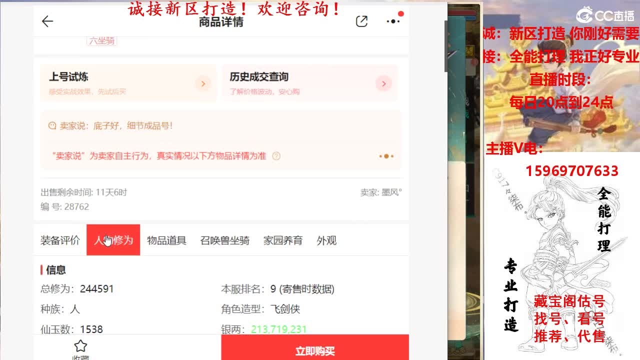Select the 装备评价 tab

[60, 240]
